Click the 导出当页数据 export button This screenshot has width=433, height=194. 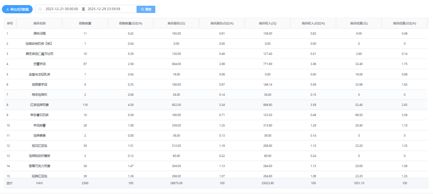[17, 9]
